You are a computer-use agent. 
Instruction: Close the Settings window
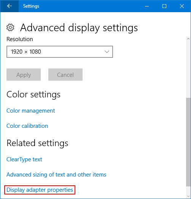[x=182, y=6]
